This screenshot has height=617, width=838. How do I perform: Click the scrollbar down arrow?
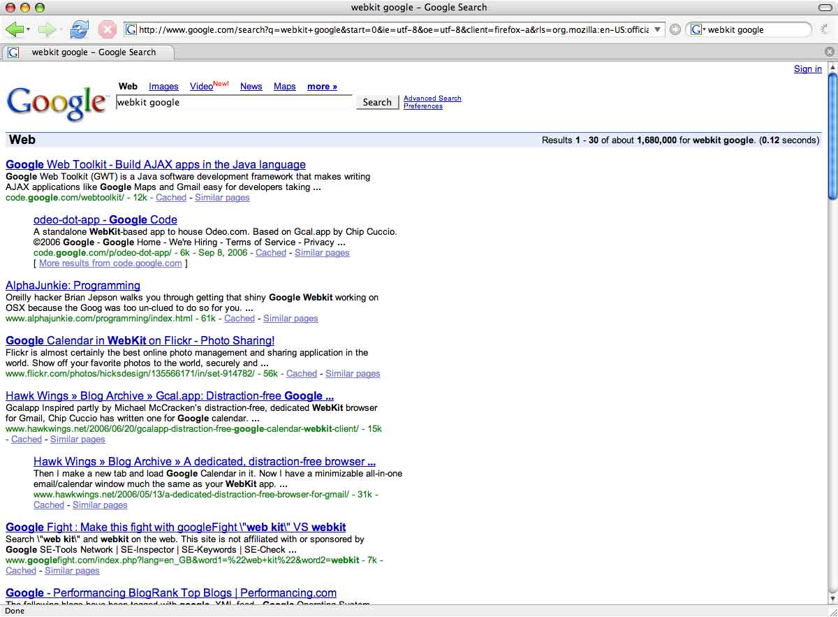(x=832, y=599)
